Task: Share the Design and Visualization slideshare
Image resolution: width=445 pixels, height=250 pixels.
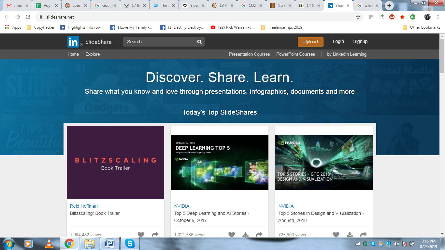Action: 364,234
